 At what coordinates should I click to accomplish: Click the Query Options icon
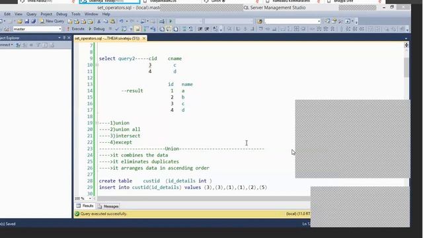(131, 29)
